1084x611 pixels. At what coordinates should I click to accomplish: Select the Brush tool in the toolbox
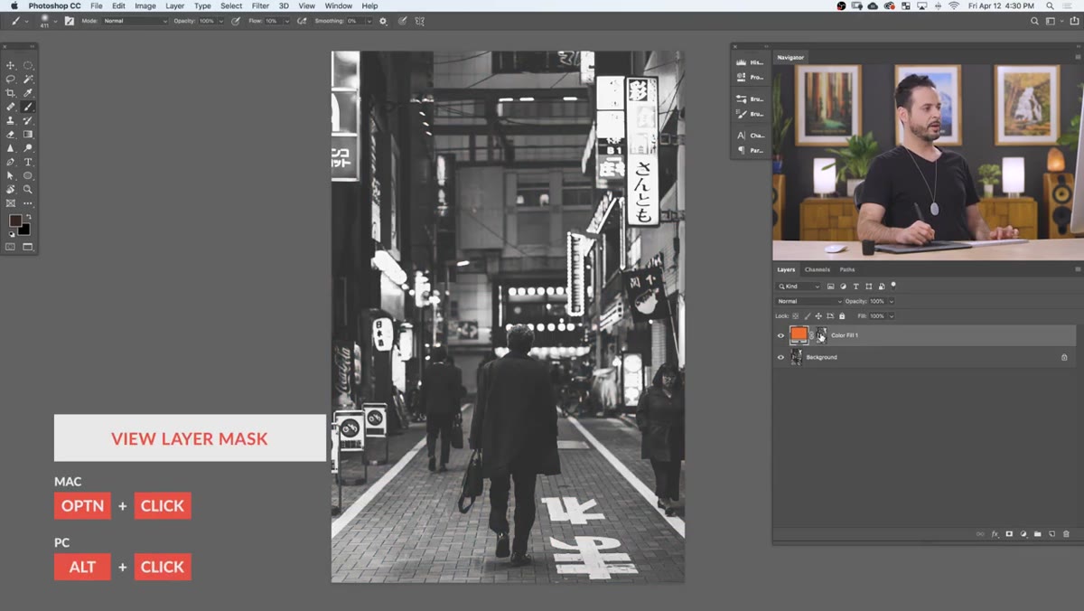(x=28, y=107)
